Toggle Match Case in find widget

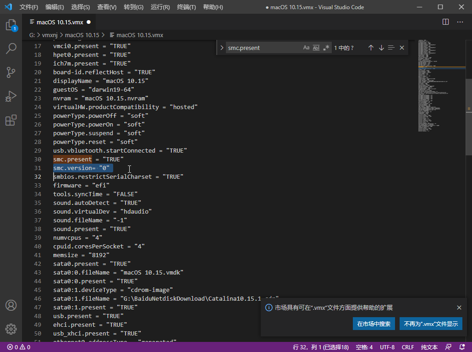point(306,48)
